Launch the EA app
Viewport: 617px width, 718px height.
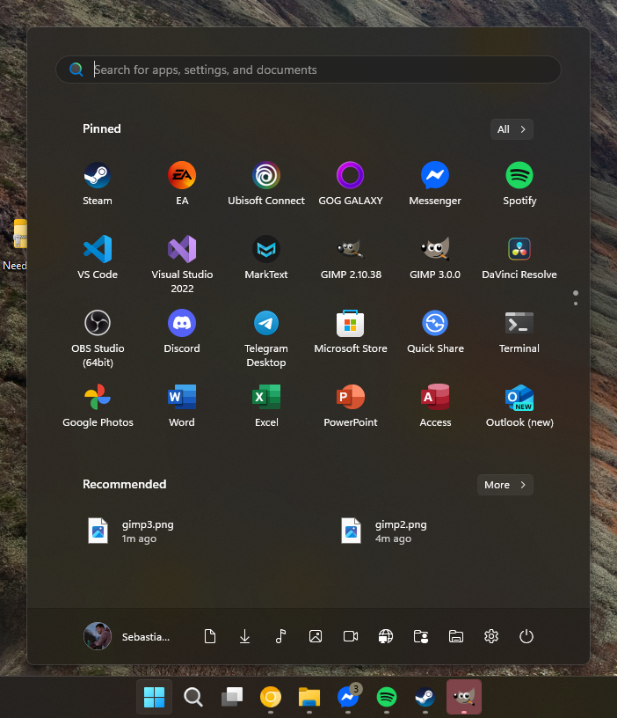click(182, 184)
